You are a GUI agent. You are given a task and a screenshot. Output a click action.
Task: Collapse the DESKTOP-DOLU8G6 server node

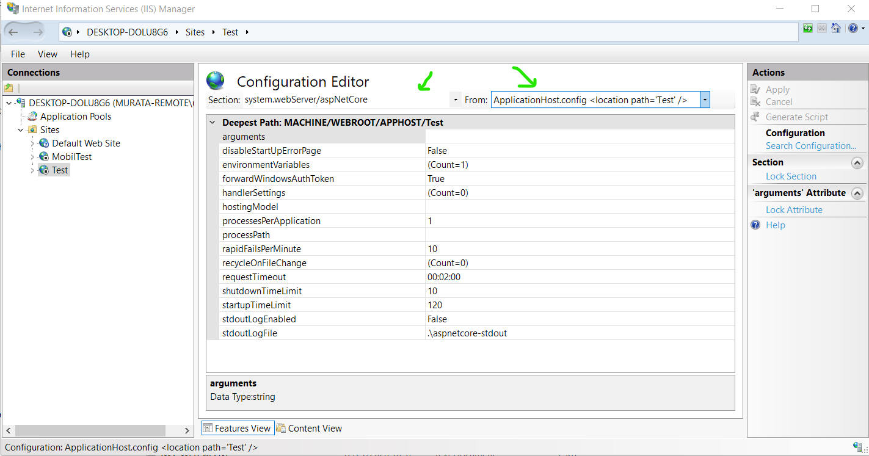click(x=9, y=103)
